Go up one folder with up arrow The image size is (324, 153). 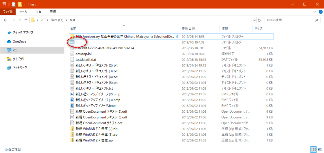pos(26,20)
